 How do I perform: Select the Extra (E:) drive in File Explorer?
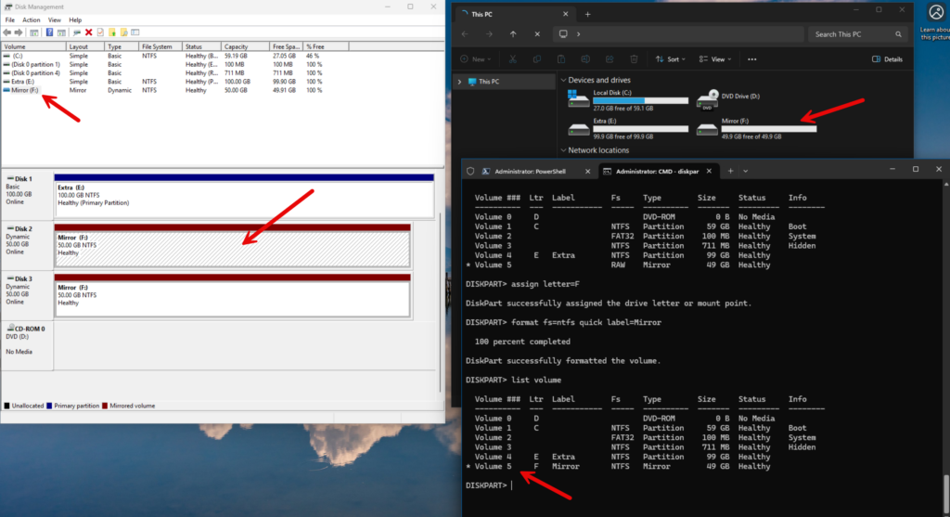click(628, 128)
